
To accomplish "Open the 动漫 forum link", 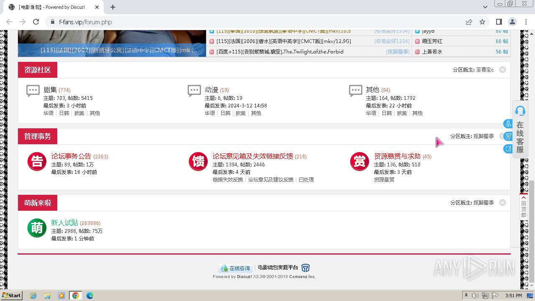I will point(211,90).
